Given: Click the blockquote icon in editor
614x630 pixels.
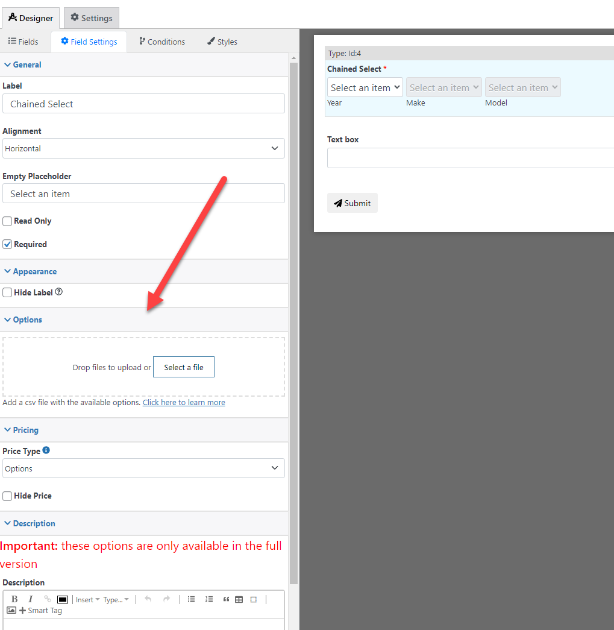Looking at the screenshot, I should pyautogui.click(x=226, y=599).
